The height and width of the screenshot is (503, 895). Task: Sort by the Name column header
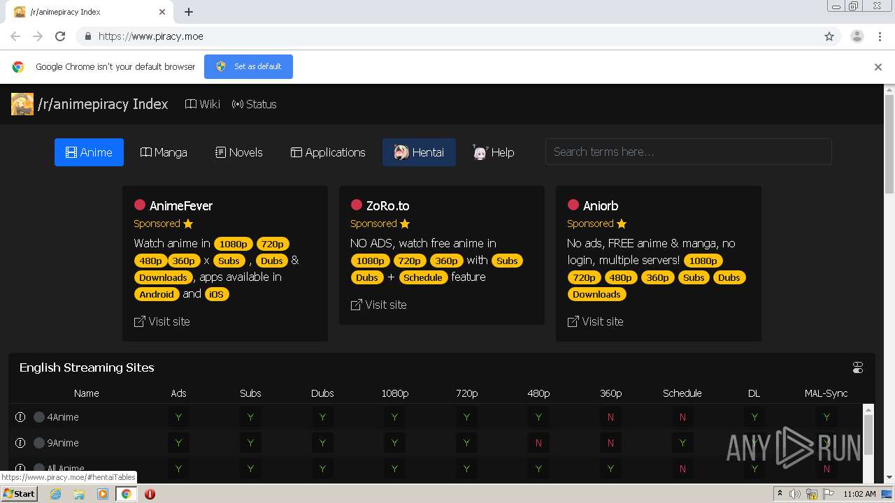(87, 393)
